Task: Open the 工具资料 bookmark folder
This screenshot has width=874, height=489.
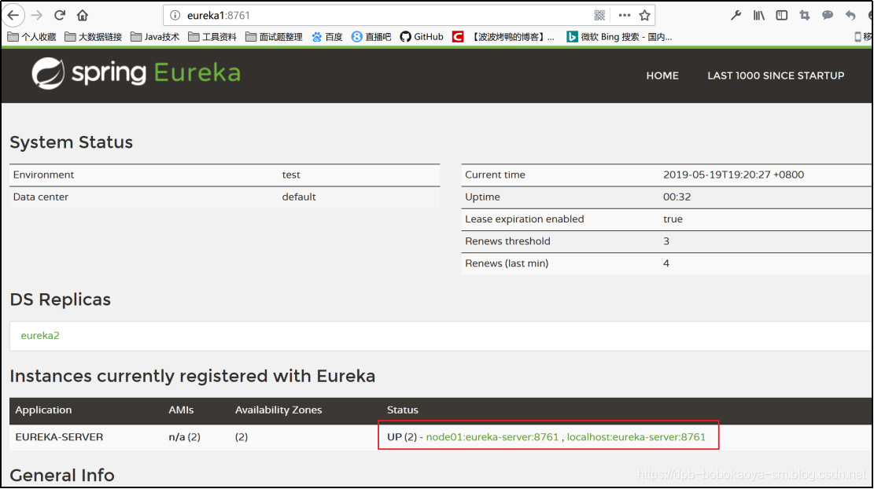Action: (212, 37)
